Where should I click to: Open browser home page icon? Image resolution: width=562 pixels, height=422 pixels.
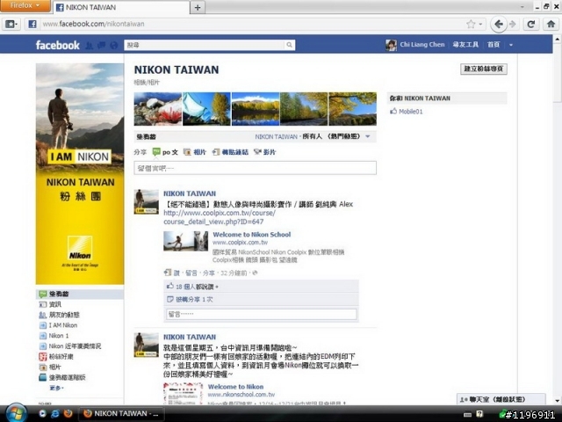551,24
